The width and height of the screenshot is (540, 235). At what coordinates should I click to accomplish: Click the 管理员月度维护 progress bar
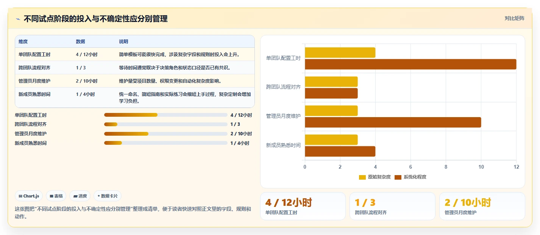[x=166, y=134]
